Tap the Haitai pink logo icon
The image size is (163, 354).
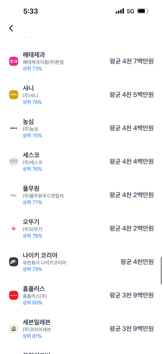[13, 61]
